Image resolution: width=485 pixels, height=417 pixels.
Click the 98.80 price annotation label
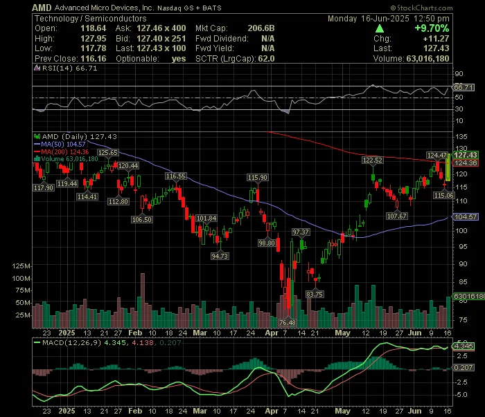pos(267,243)
